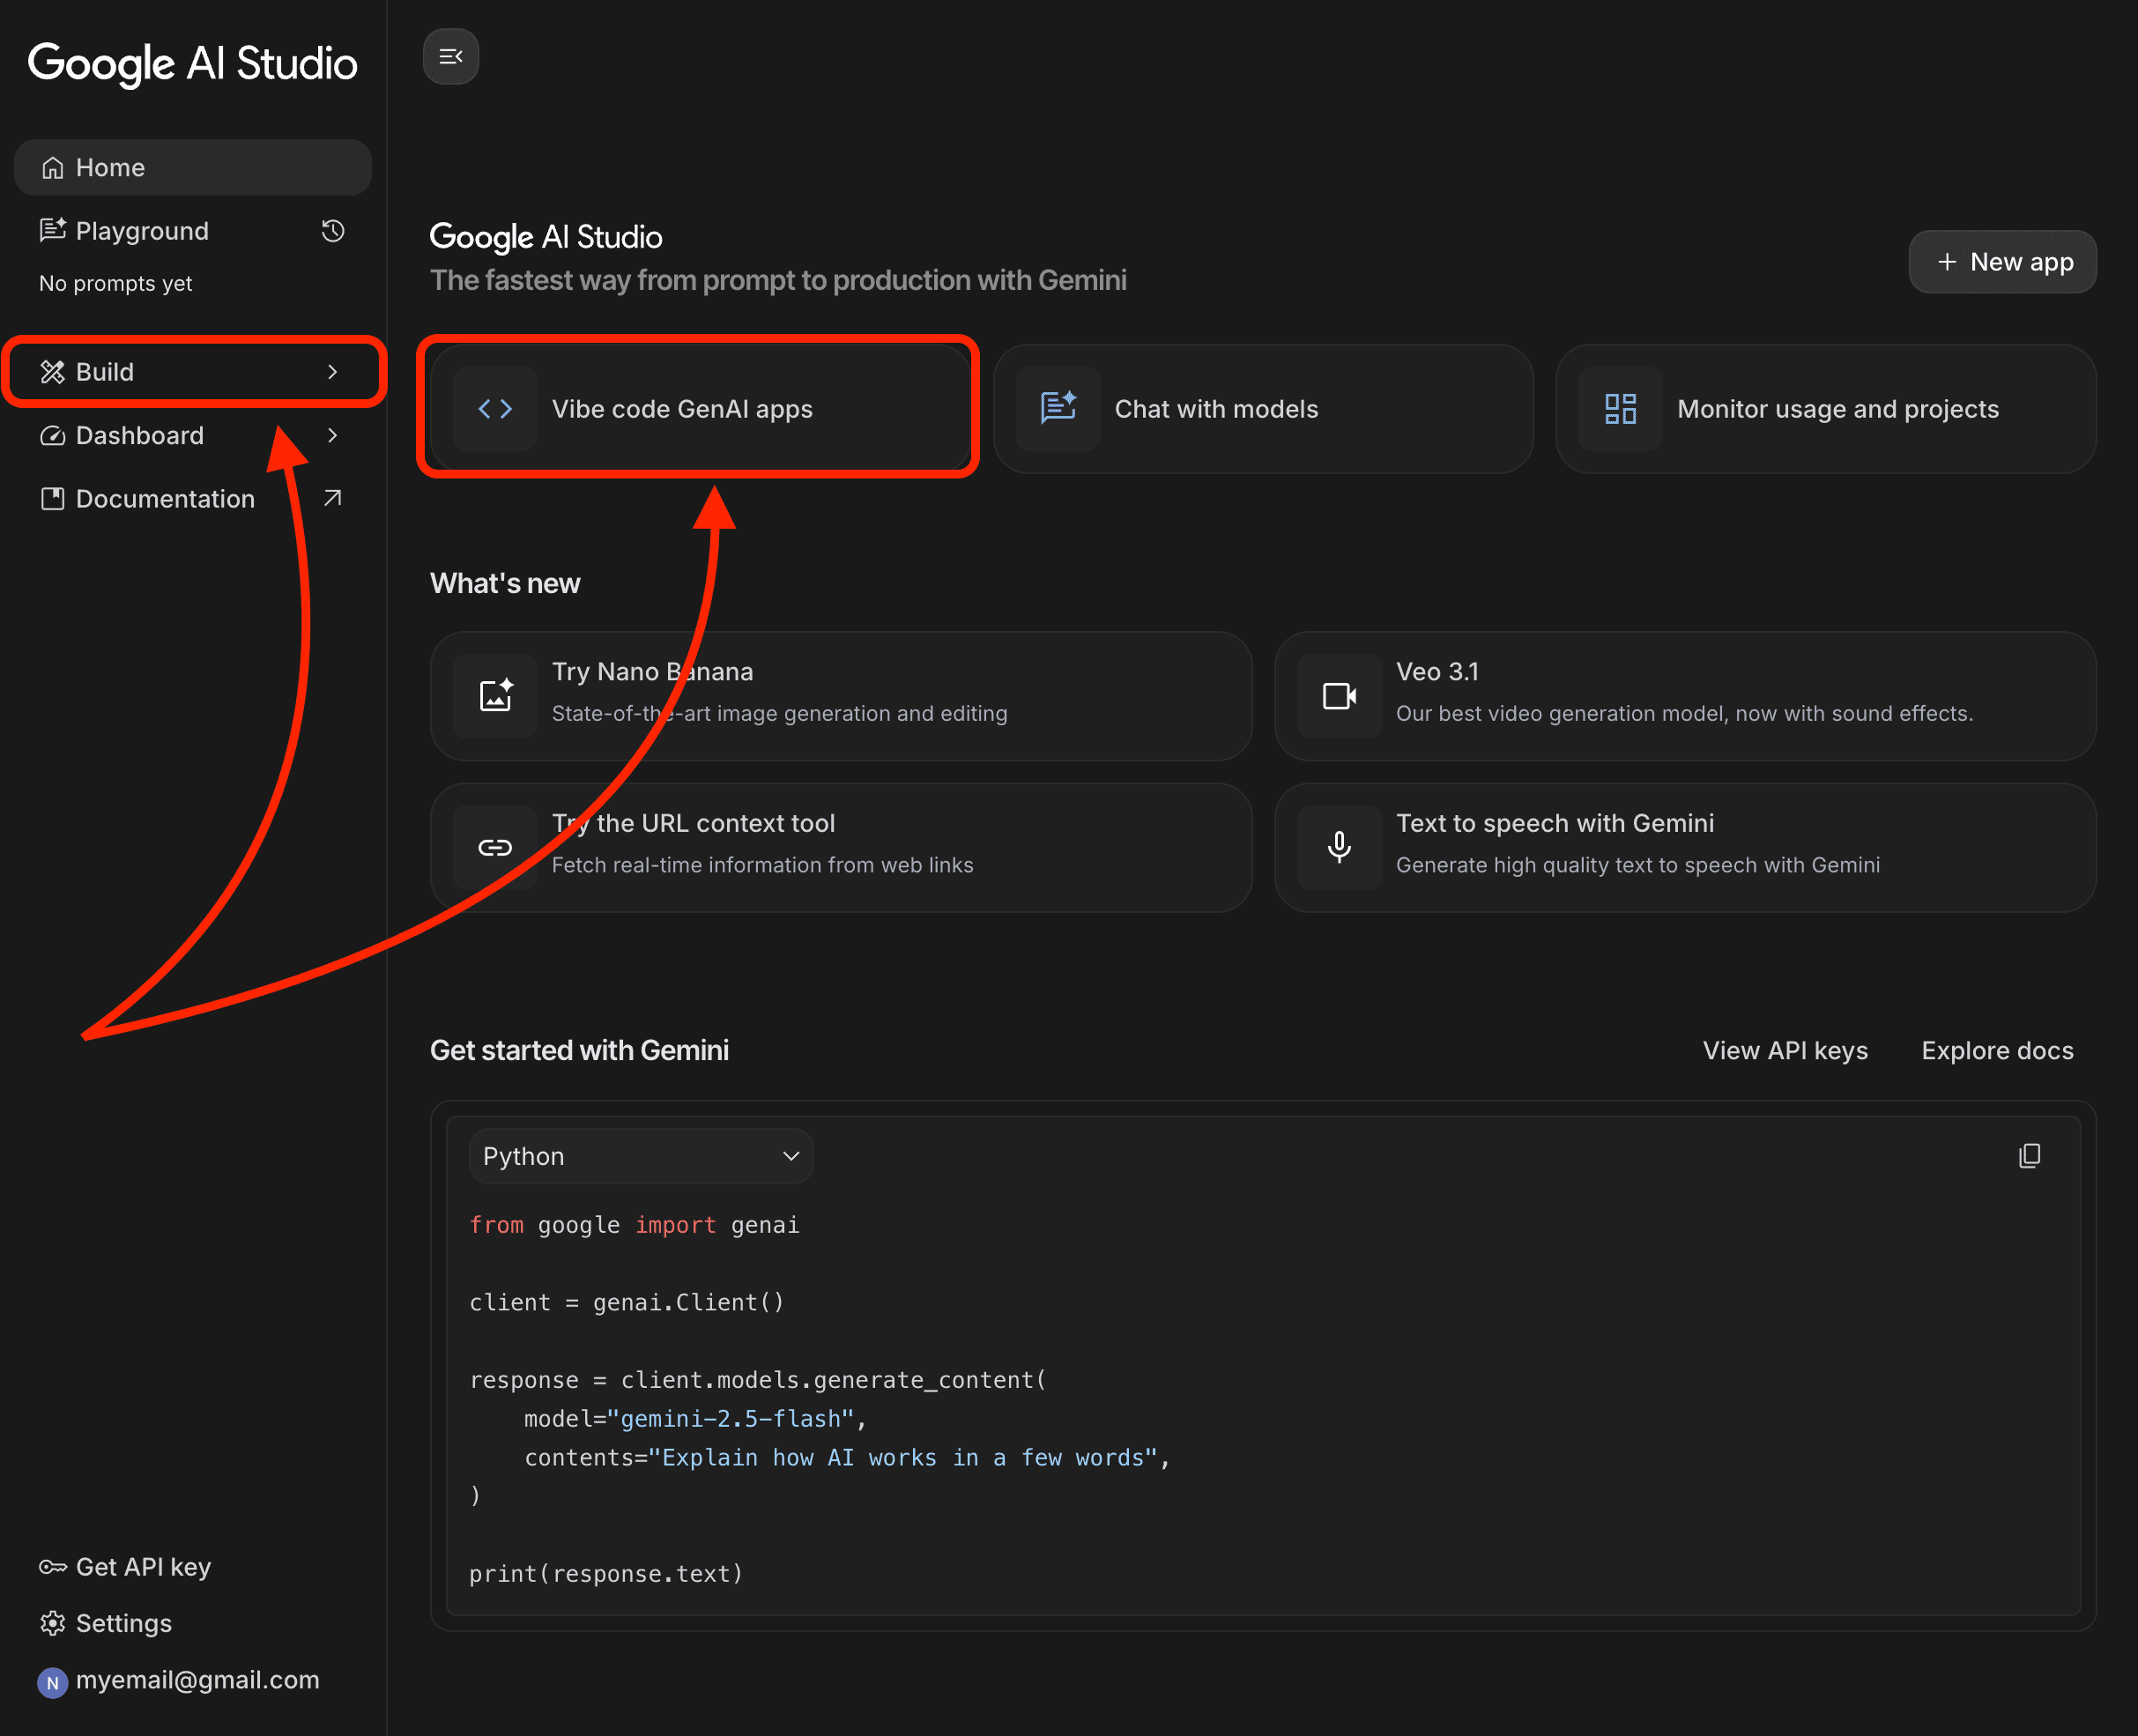Screen dimensions: 2138x1736
Task: Open Playground from the sidebar
Action: 142,231
